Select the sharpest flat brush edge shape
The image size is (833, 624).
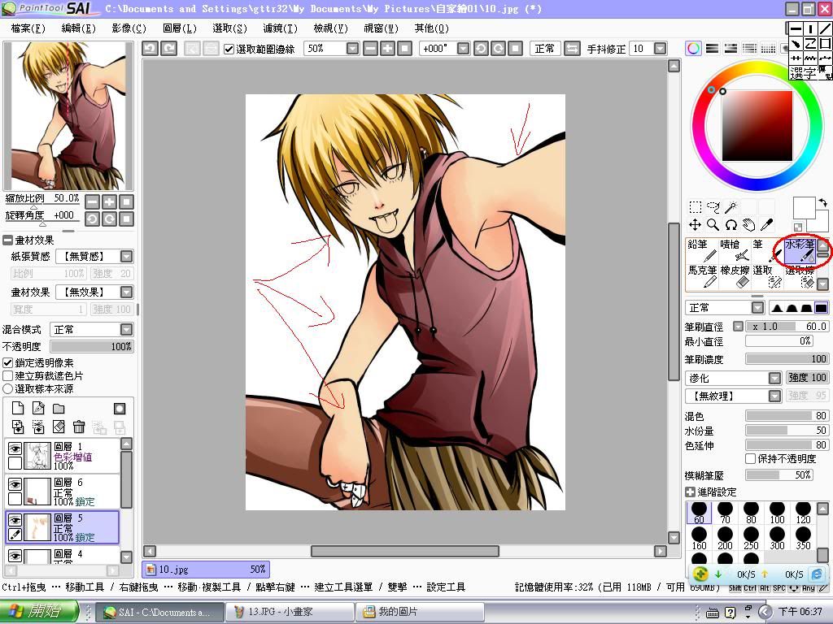[821, 308]
